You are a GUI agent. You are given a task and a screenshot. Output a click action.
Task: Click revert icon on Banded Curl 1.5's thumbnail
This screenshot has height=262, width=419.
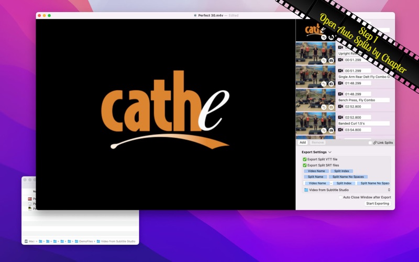[324, 130]
